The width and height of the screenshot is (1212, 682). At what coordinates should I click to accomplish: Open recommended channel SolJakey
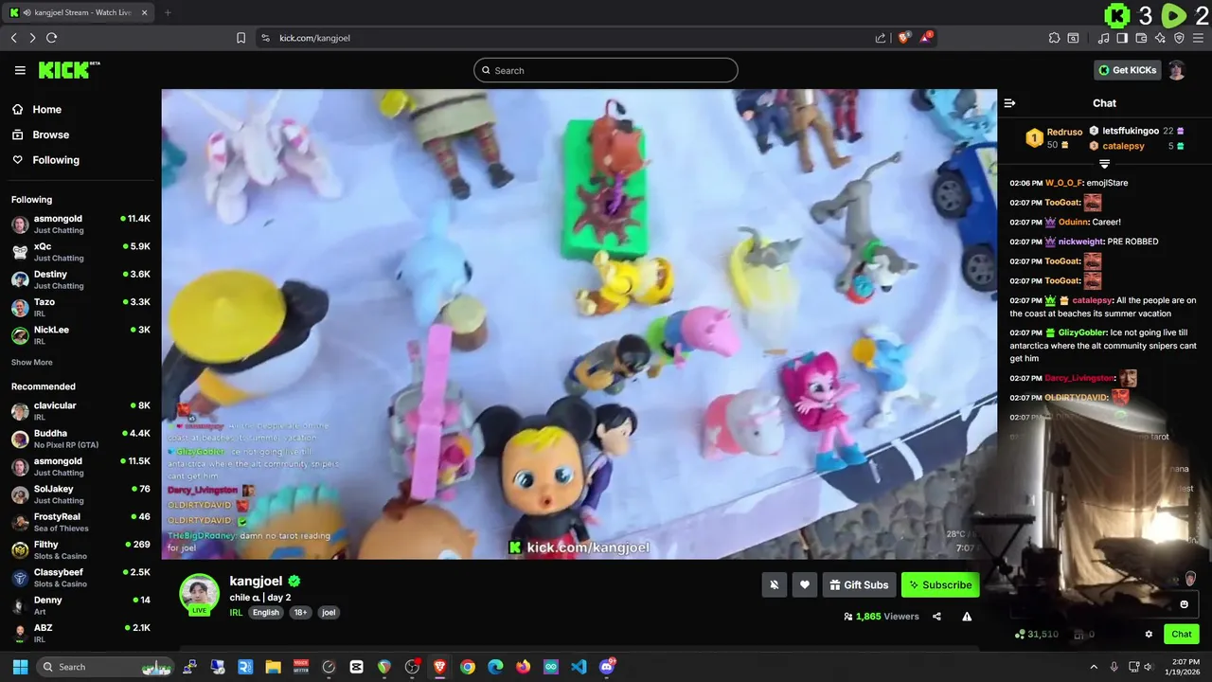click(80, 494)
